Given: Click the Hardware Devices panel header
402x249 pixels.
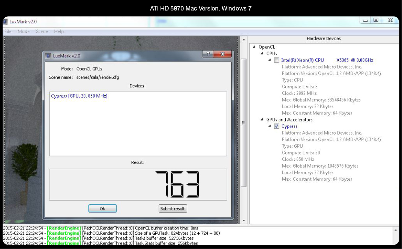Looking at the screenshot, I should click(x=324, y=39).
